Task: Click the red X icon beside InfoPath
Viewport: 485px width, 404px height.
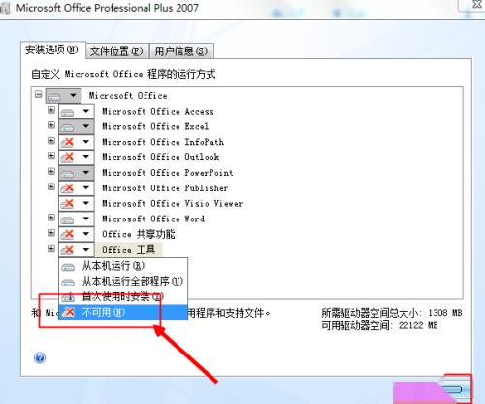Action: (67, 142)
